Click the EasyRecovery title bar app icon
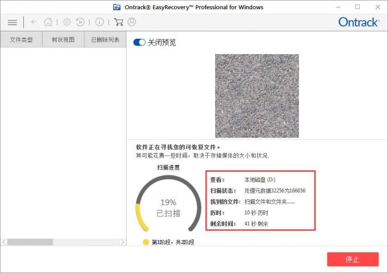388x273 pixels. coord(117,7)
